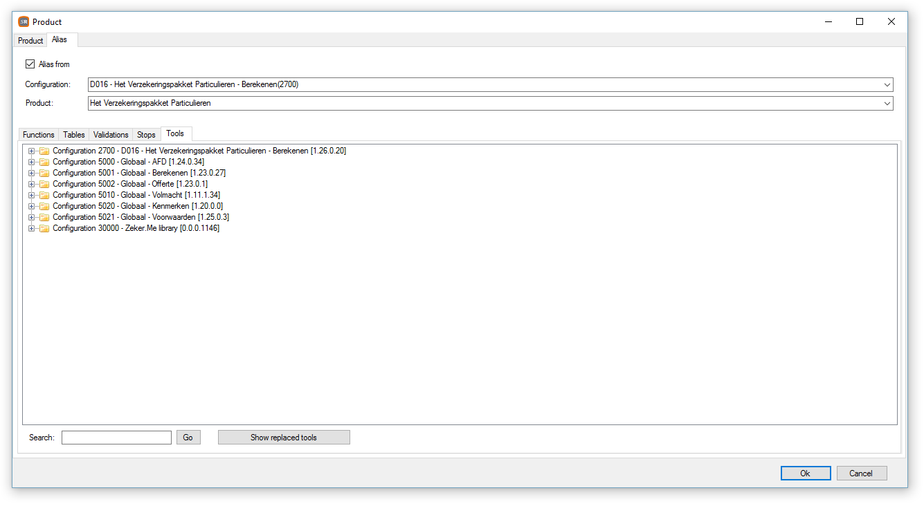This screenshot has height=506, width=924.
Task: Click folder icon of Configuration 5020 Kenmerken row
Action: tap(44, 206)
